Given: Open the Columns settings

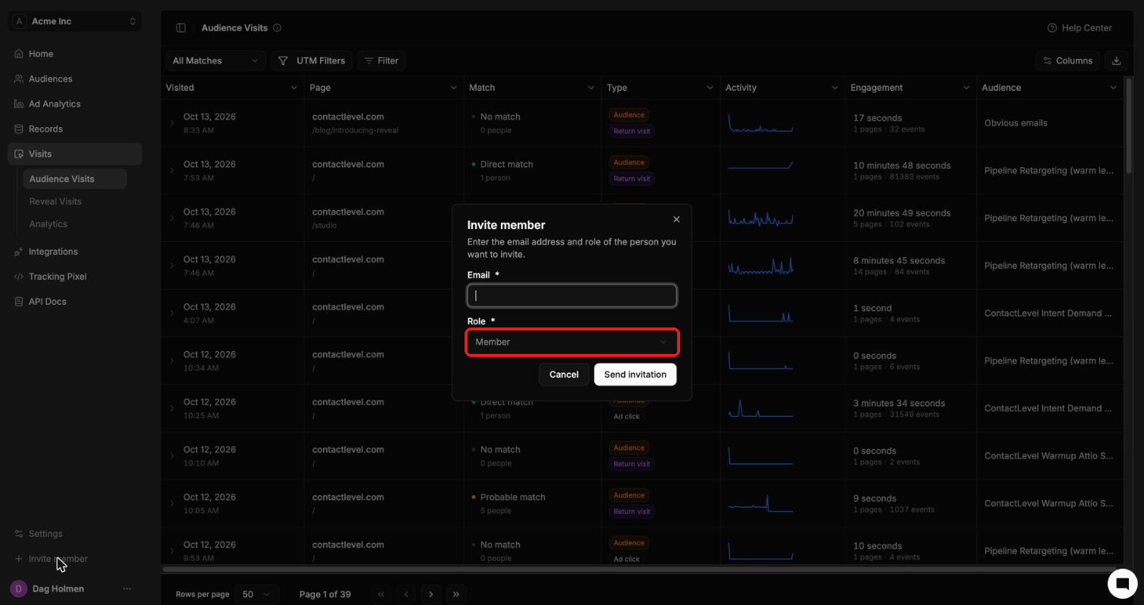Looking at the screenshot, I should click(1068, 60).
